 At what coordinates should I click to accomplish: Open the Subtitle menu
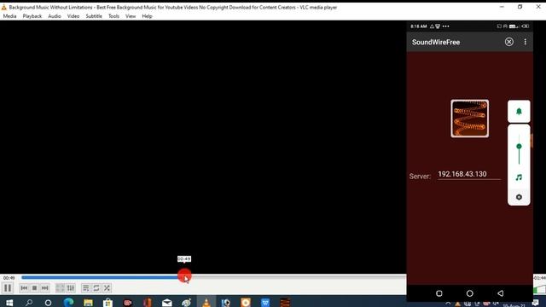94,16
